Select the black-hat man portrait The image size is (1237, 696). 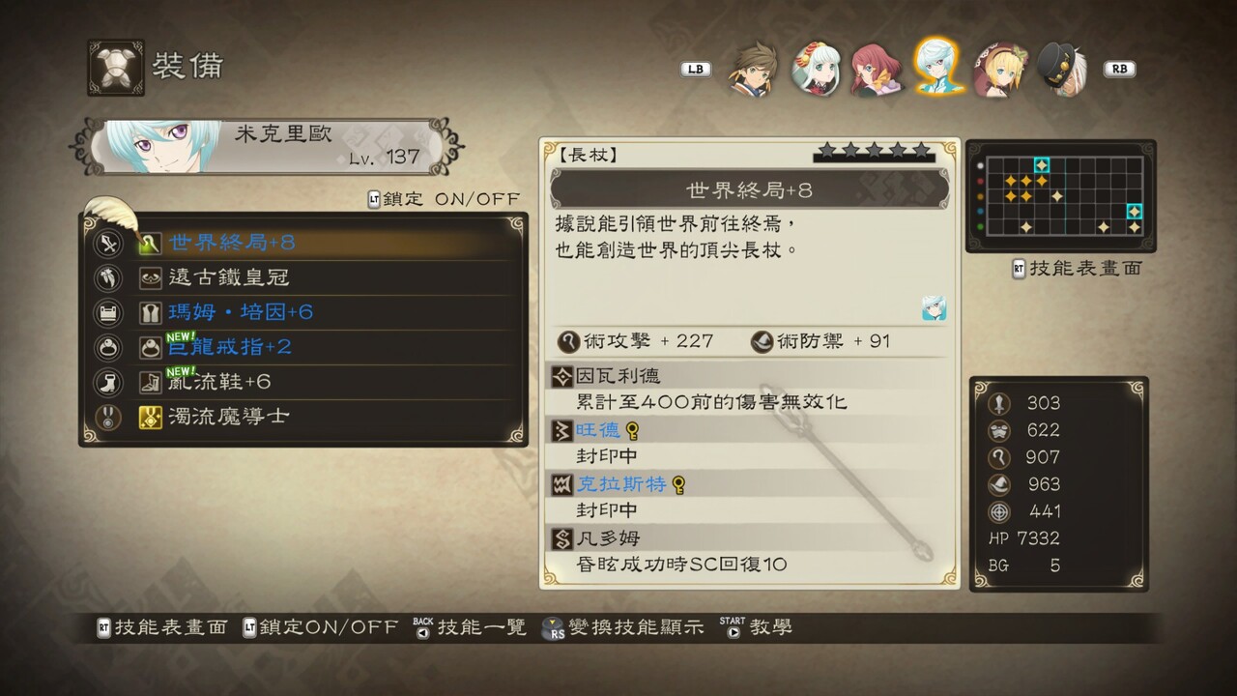[x=1062, y=70]
